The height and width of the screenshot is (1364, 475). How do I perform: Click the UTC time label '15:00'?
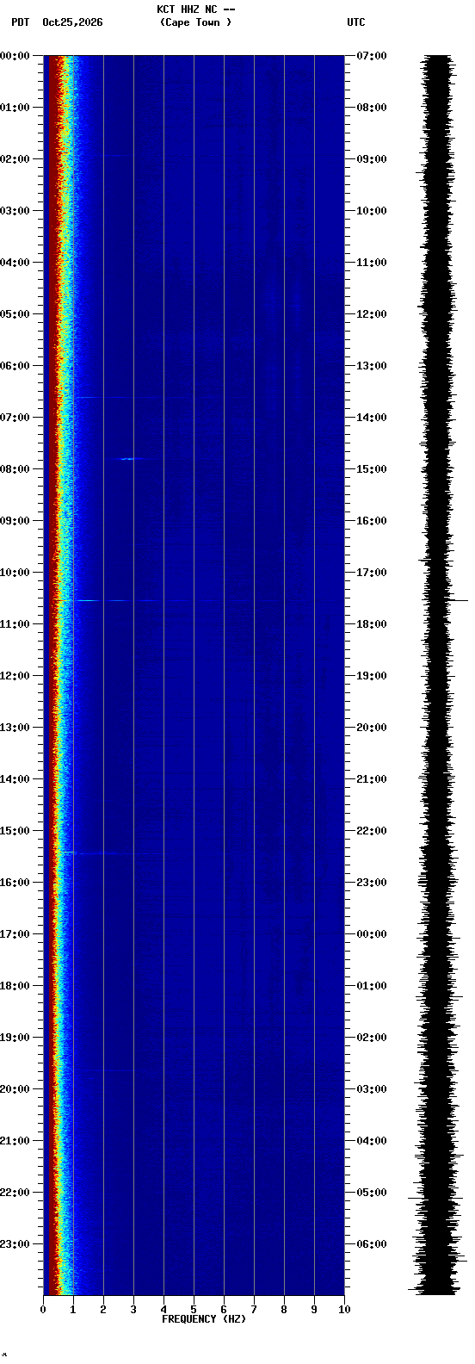click(x=372, y=469)
